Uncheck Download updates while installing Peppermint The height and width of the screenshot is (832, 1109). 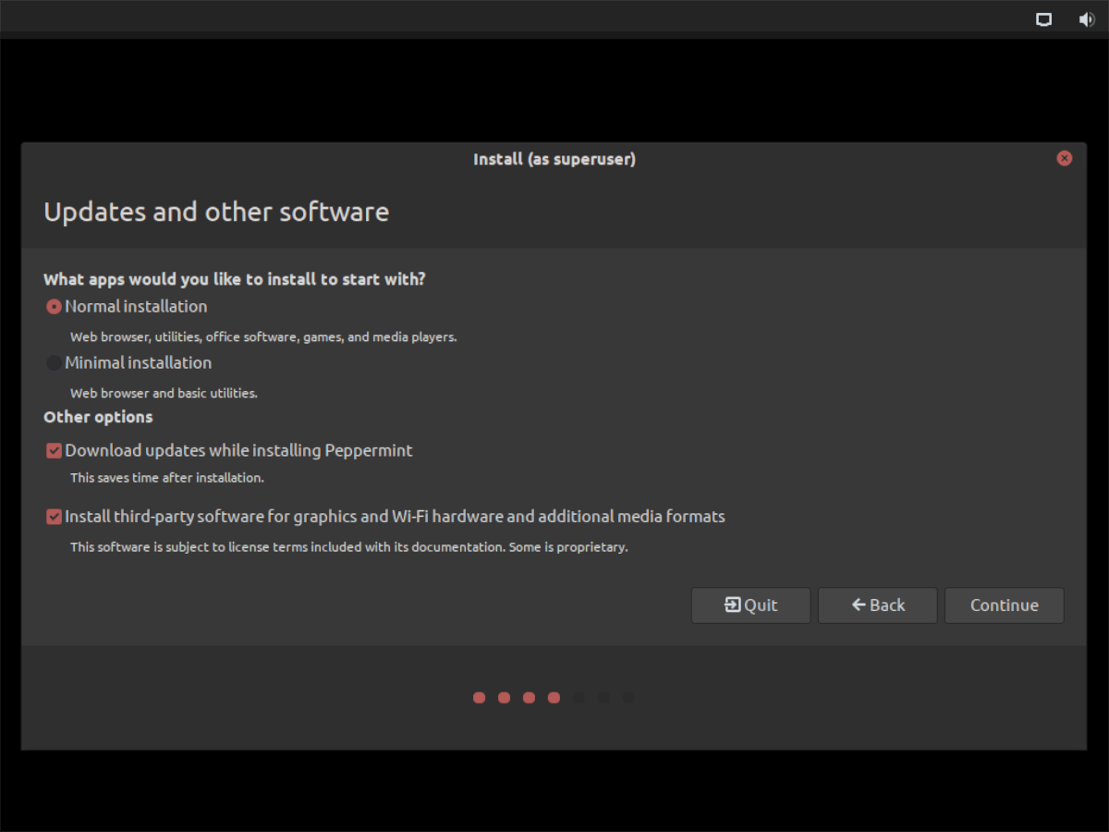coord(54,450)
